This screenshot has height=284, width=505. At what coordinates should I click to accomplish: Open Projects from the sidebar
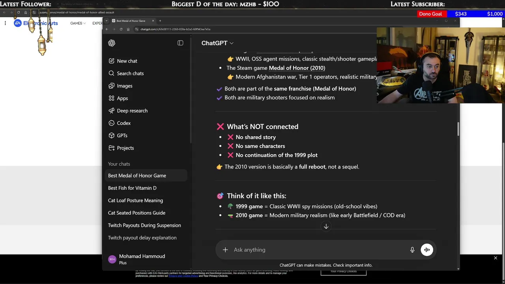point(146,148)
